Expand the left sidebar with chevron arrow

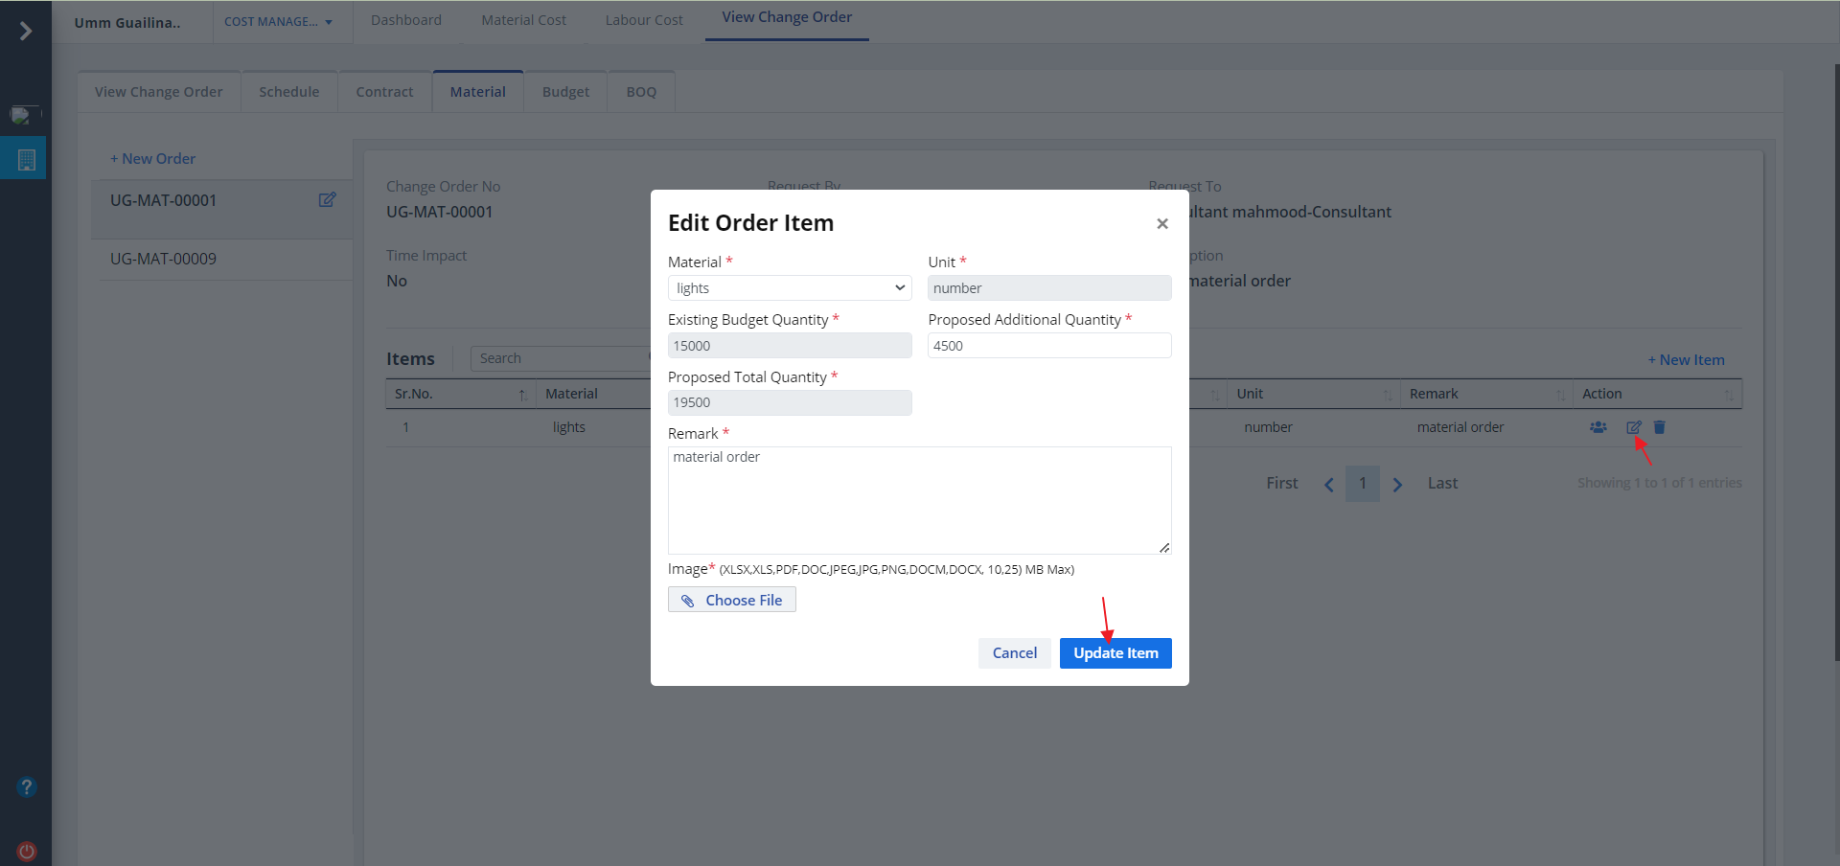coord(26,32)
